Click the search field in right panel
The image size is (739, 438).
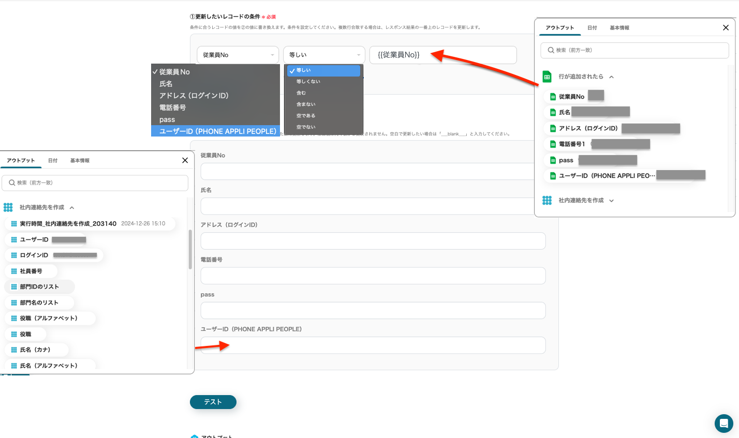634,50
